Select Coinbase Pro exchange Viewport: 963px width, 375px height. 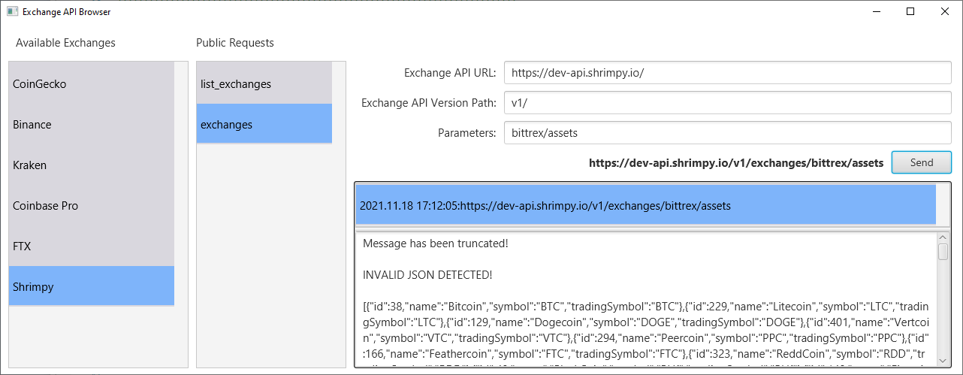click(91, 206)
